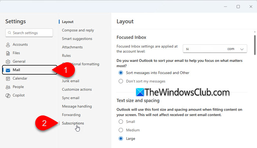257x148 pixels.
Task: Open Subscriptions settings
Action: (x=73, y=123)
